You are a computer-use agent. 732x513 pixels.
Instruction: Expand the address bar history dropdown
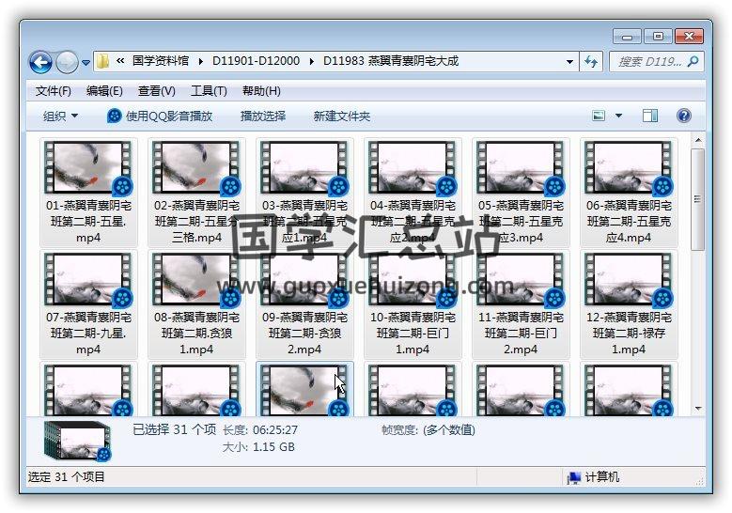(570, 62)
